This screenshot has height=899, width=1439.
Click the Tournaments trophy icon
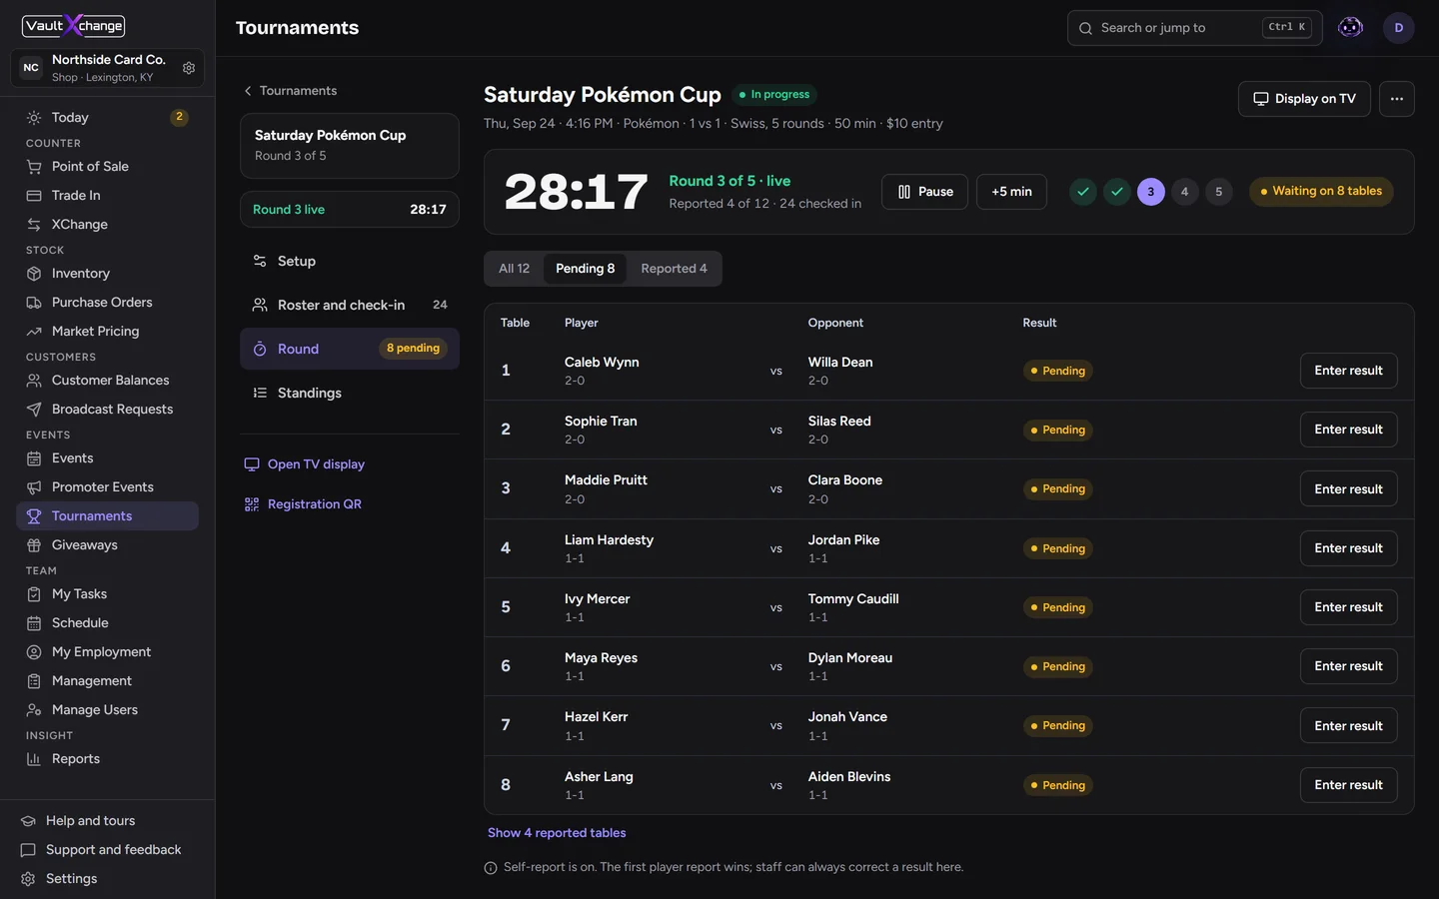pyautogui.click(x=34, y=515)
